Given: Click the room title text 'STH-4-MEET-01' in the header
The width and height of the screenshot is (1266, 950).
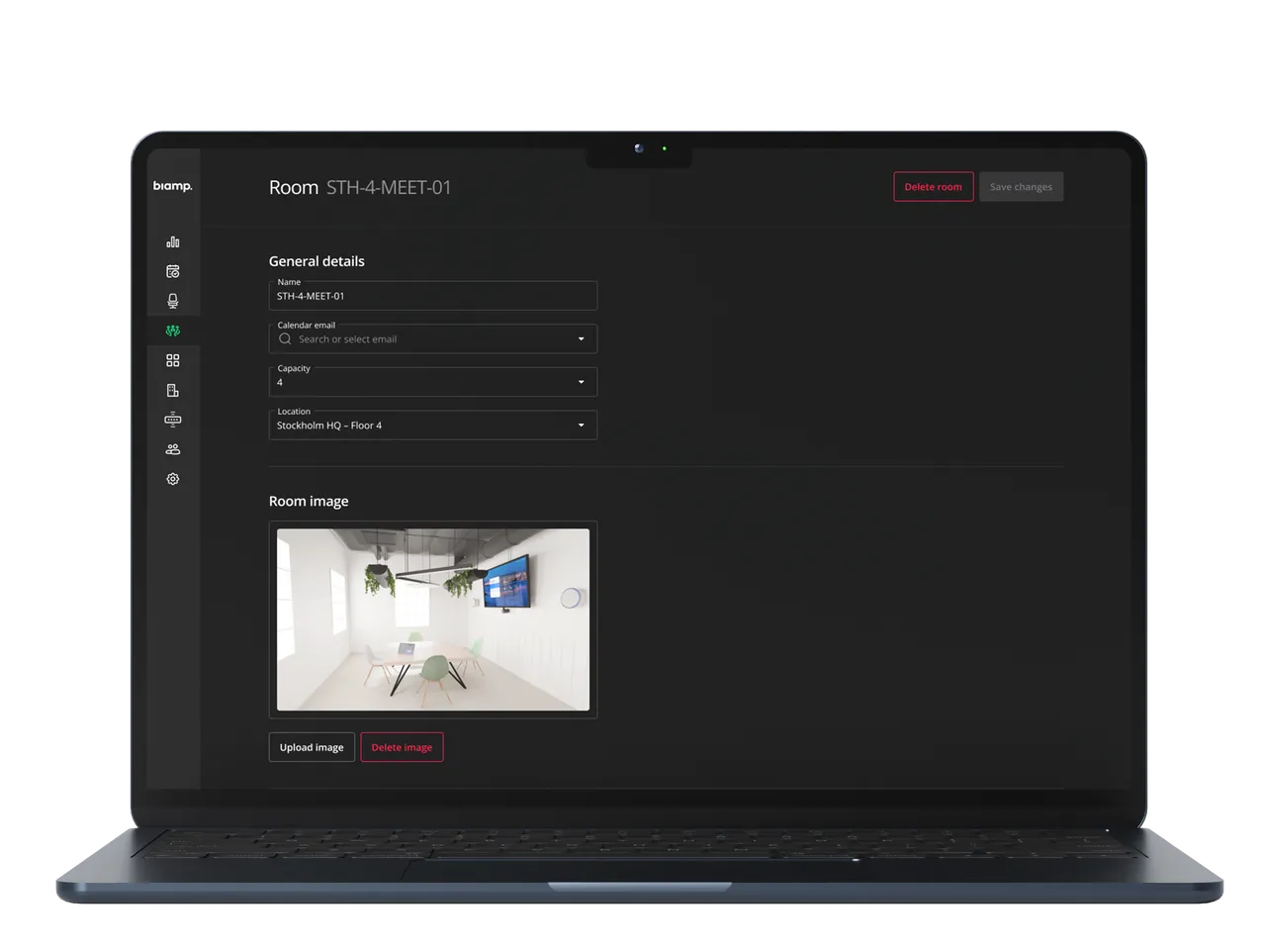Looking at the screenshot, I should pos(389,187).
